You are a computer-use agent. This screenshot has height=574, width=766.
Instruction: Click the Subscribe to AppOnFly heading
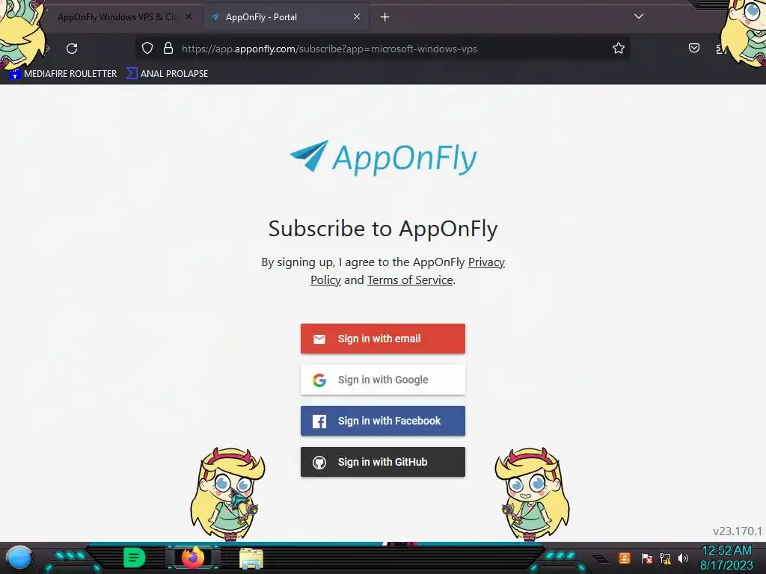383,229
